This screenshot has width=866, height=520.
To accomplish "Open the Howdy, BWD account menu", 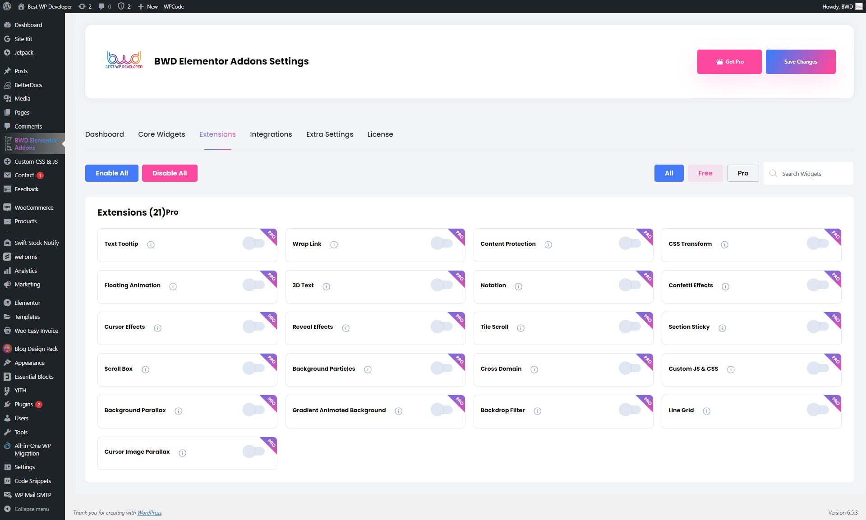I will 842,6.
